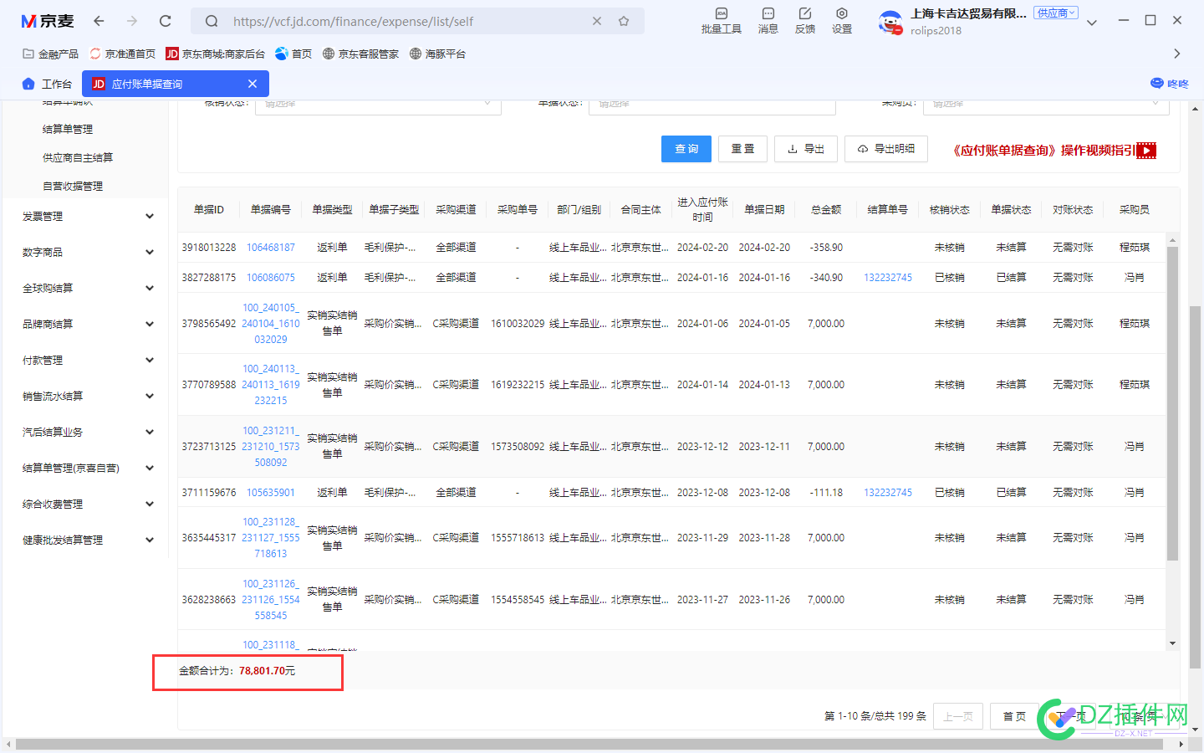Image resolution: width=1204 pixels, height=753 pixels.
Task: Reload the page with the refresh icon
Action: (166, 21)
